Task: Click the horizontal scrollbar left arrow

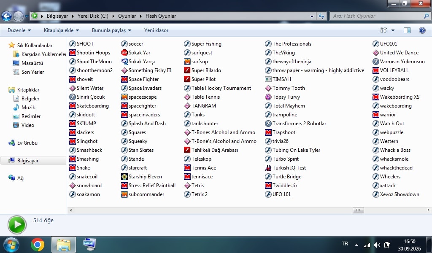Action: coord(71,210)
